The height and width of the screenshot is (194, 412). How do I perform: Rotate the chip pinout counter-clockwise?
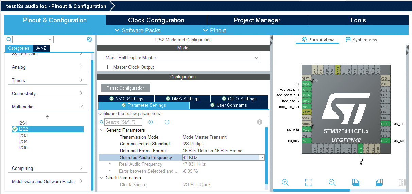pos(379,182)
